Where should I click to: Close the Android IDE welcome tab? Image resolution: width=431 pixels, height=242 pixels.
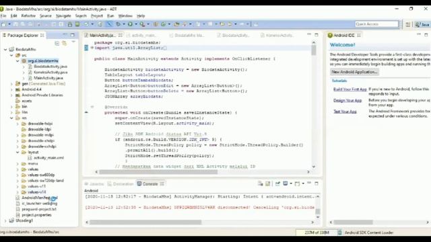point(359,36)
